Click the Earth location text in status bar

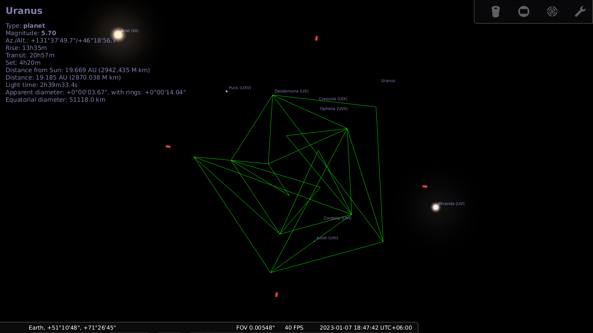pos(72,328)
